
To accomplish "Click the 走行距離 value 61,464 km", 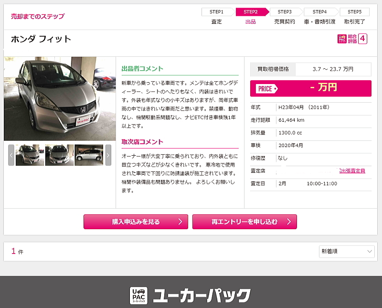I will pos(291,120).
